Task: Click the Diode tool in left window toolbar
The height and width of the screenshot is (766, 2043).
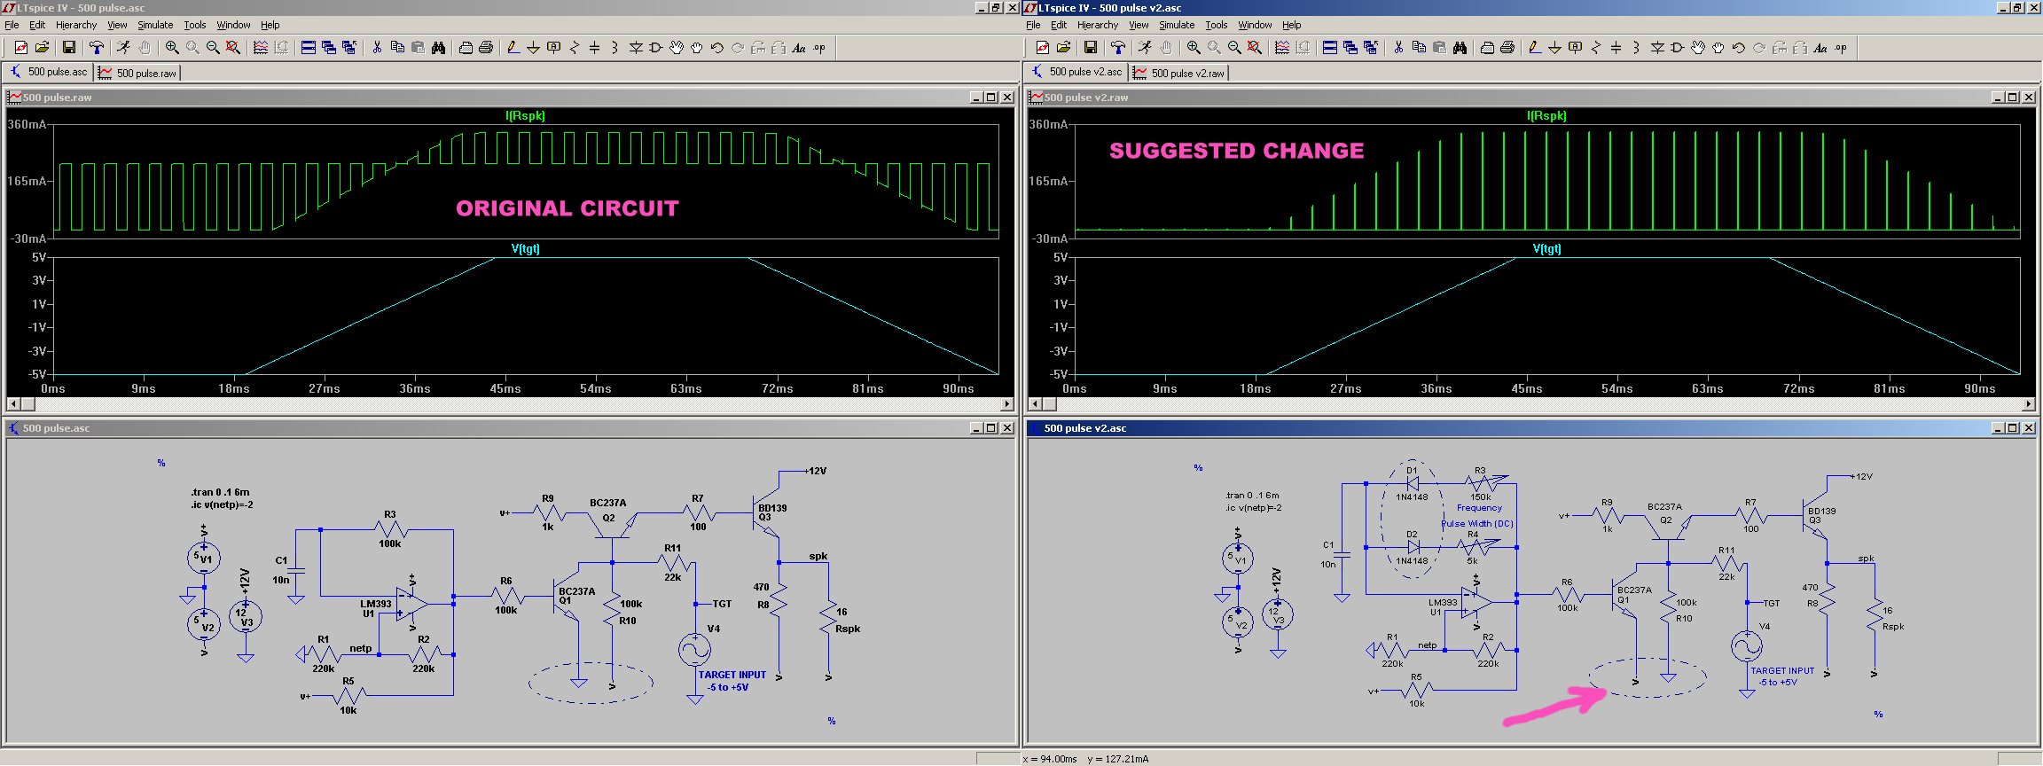Action: (x=636, y=48)
